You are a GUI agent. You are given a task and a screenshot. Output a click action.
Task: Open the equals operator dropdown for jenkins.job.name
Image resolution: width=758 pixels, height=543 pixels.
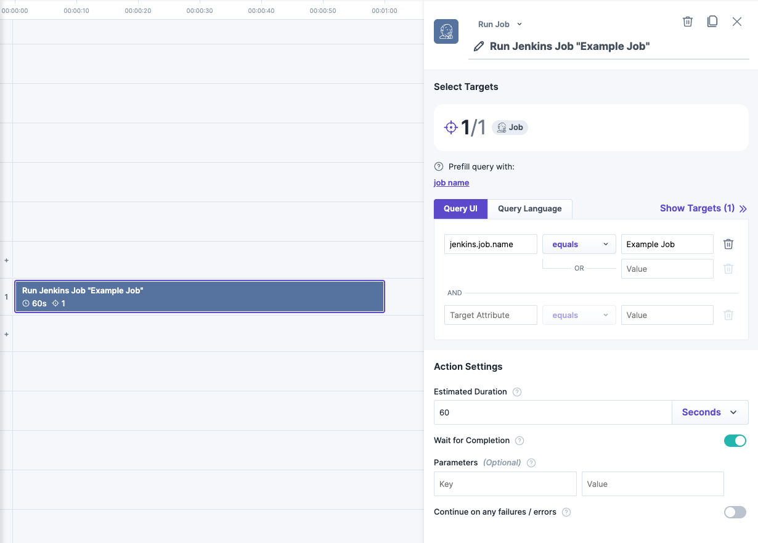coord(579,244)
